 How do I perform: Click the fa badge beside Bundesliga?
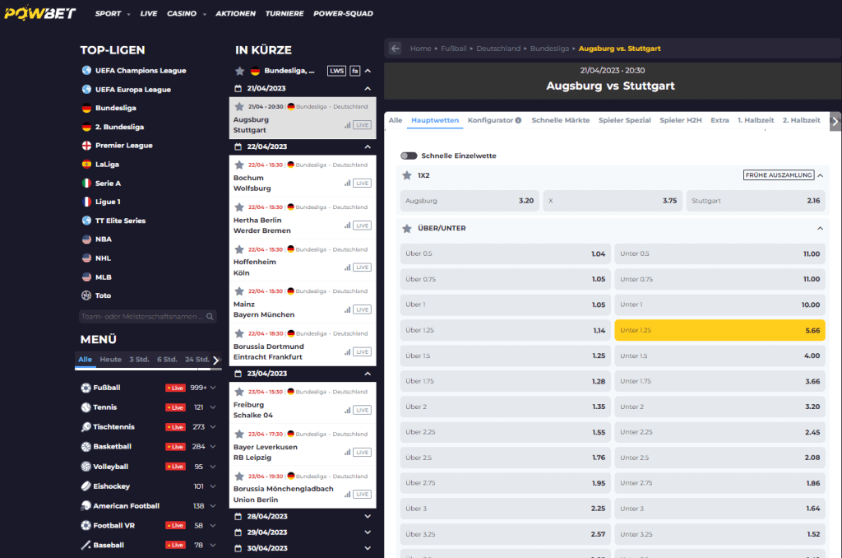point(355,71)
